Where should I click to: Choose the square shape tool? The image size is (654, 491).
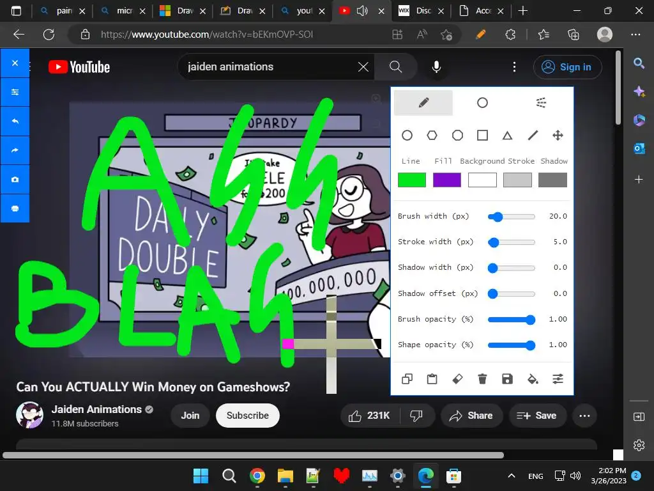(483, 136)
